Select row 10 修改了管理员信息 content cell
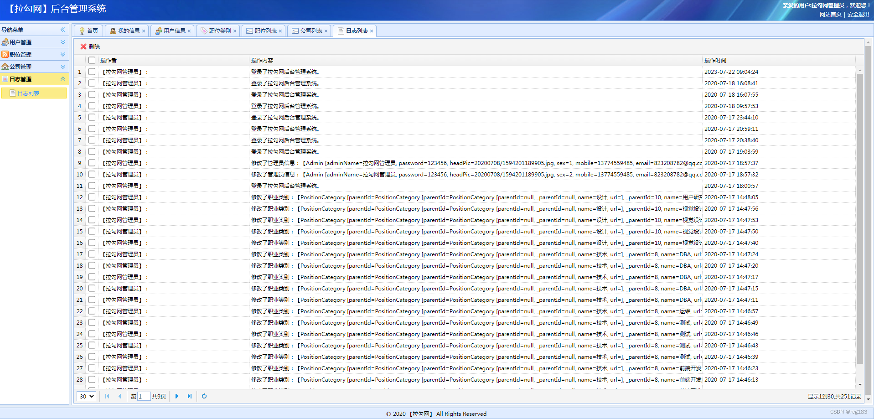The height and width of the screenshot is (419, 874). (x=476, y=174)
